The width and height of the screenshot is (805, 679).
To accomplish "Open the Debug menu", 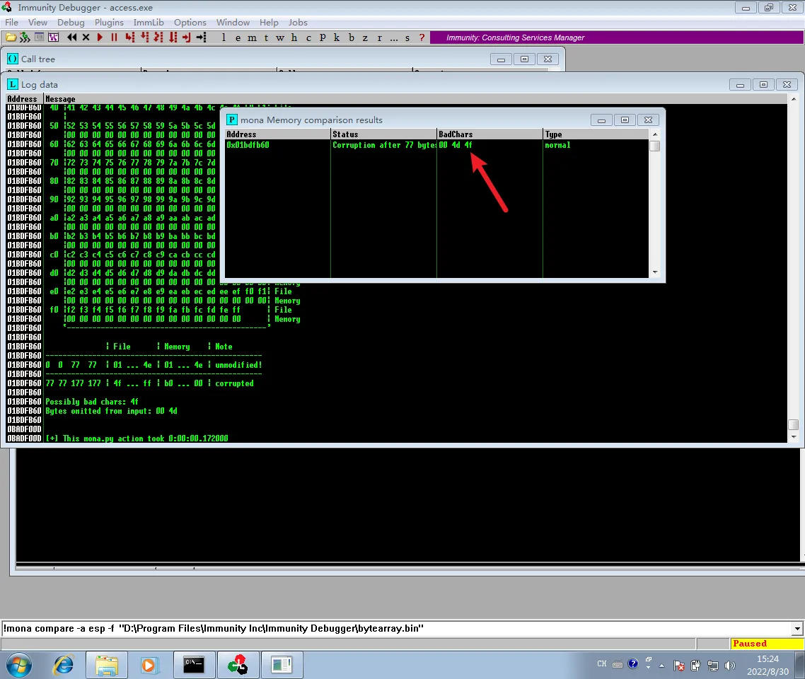I will click(71, 22).
